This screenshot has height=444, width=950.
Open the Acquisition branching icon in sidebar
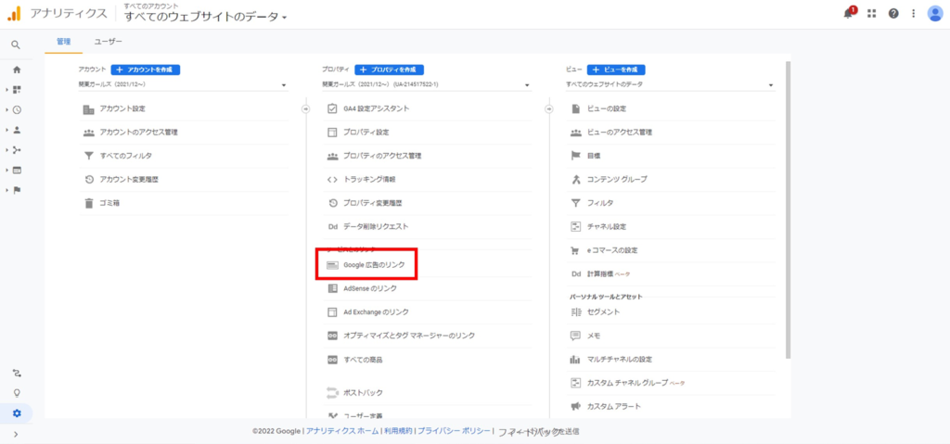tap(17, 149)
